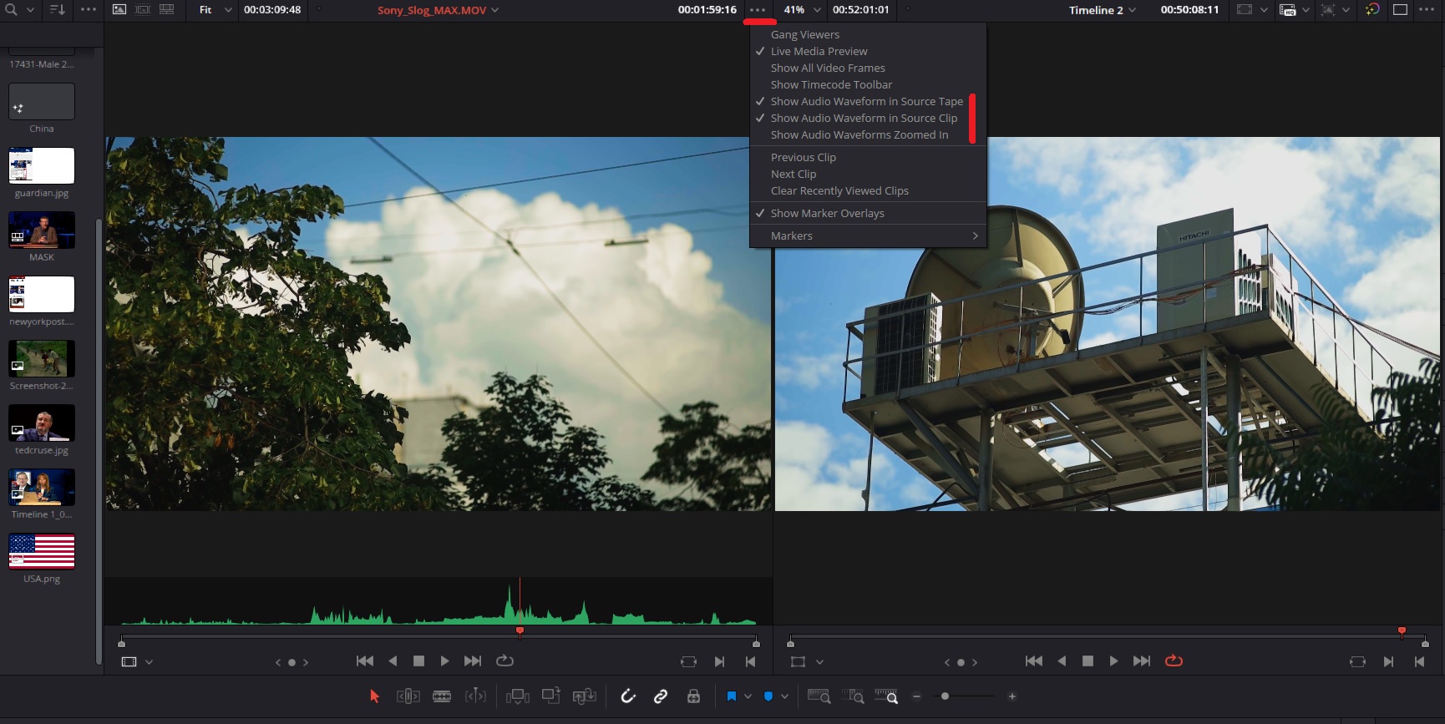Click Mark In on the timeline viewer

pos(1388,661)
